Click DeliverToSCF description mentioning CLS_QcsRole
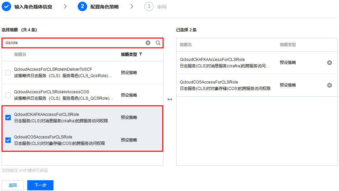The width and height of the screenshot is (339, 191). 63,76
